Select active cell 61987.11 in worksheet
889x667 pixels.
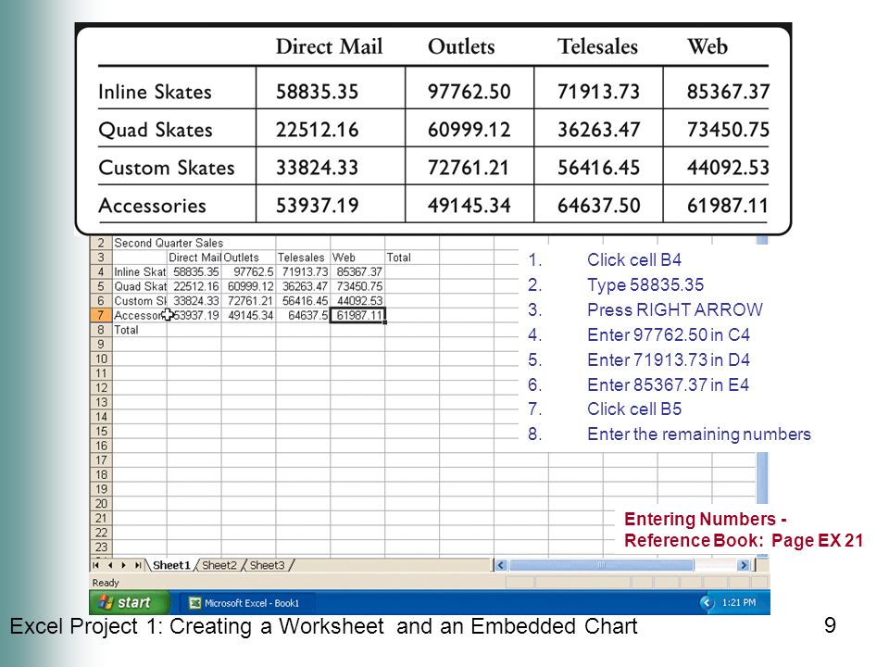coord(357,315)
